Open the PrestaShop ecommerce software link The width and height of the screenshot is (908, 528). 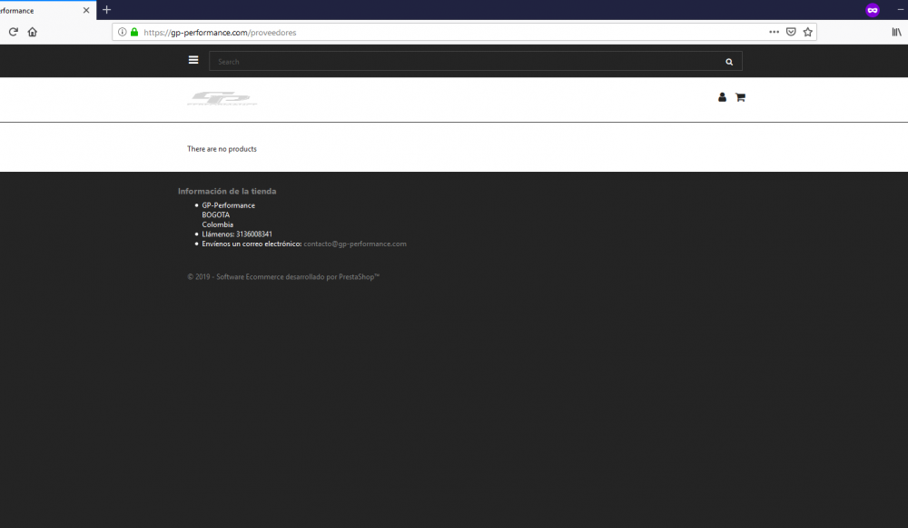283,277
